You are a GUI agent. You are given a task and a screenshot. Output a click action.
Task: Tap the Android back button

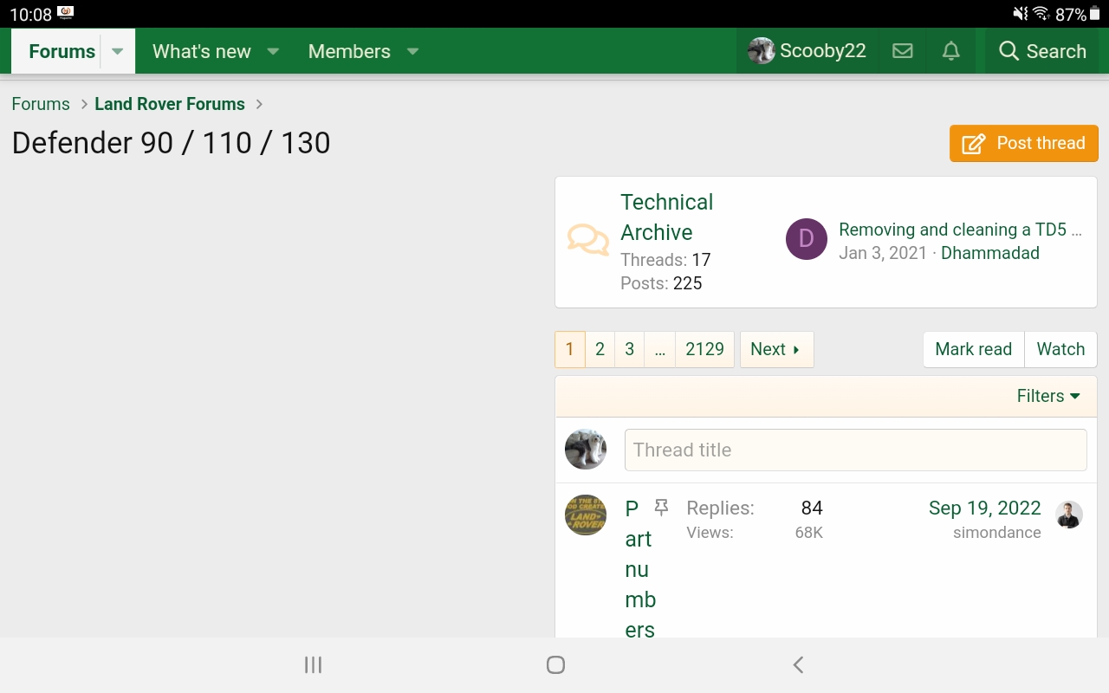click(x=798, y=664)
